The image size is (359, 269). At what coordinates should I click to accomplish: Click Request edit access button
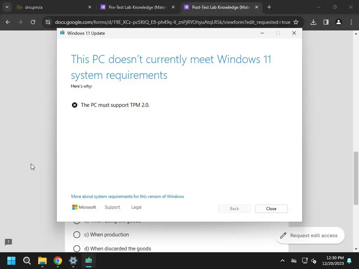point(310,235)
